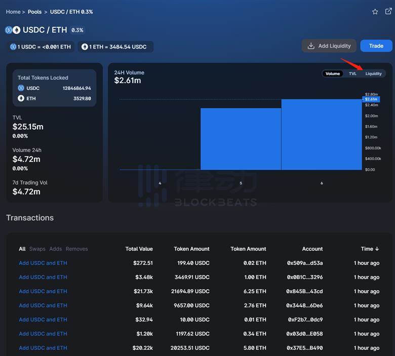
Task: Click USDC token logo beside pool title
Action: tap(9, 30)
